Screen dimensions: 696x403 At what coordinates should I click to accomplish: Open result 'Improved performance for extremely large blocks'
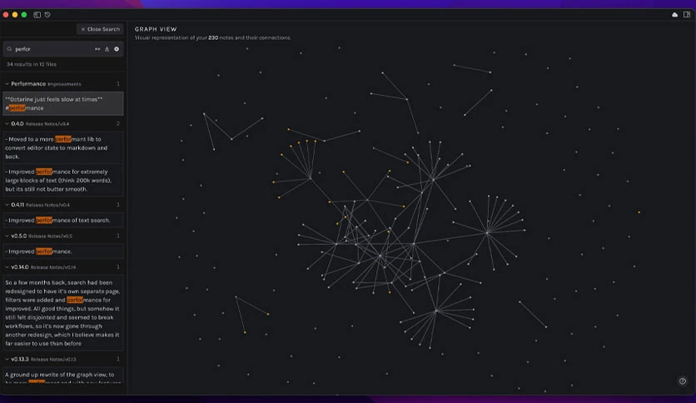(63, 180)
